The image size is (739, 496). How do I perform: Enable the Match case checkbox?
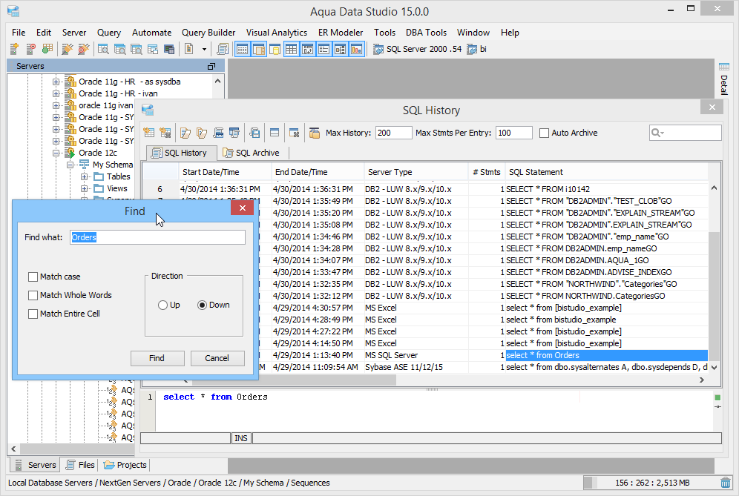33,277
